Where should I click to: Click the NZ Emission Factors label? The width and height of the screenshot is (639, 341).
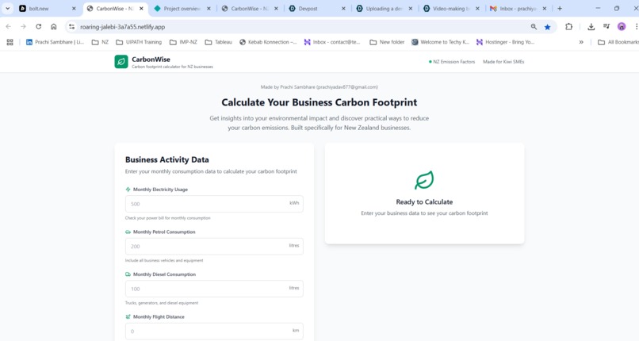coord(454,62)
